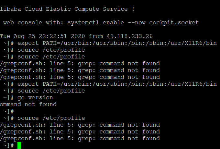Image resolution: width=220 pixels, height=149 pixels.
Task: Click the second grepconf.sh error in the last group
Action: coord(80,132)
